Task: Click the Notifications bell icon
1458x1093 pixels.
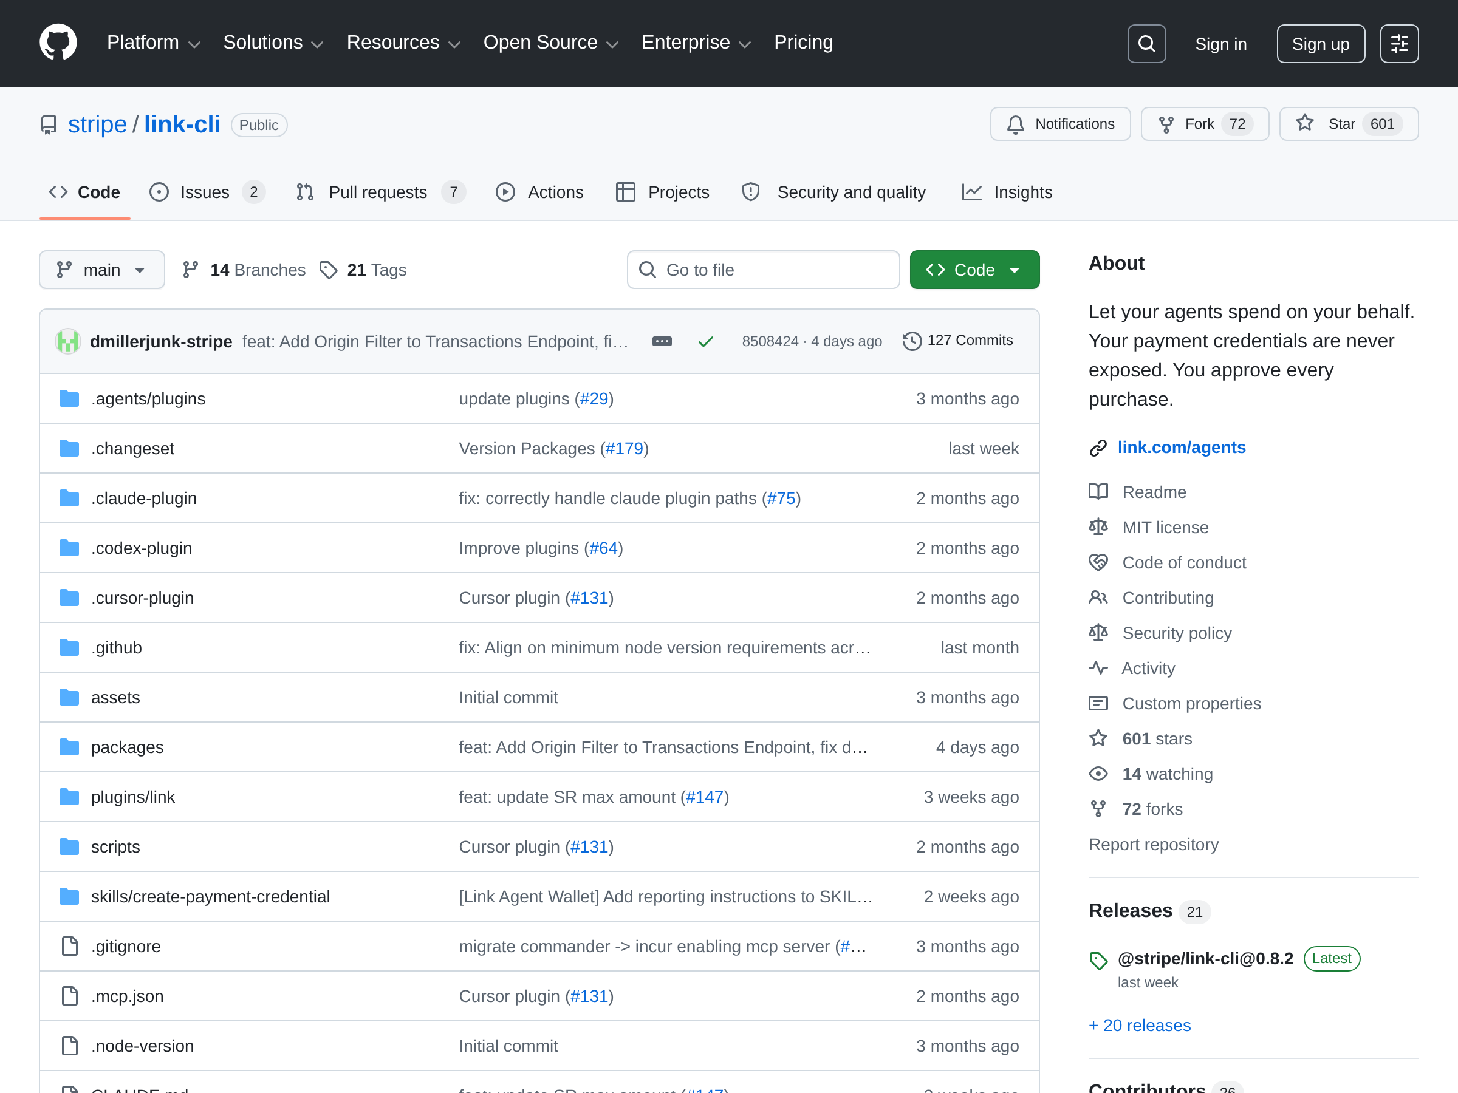Action: pyautogui.click(x=1016, y=124)
